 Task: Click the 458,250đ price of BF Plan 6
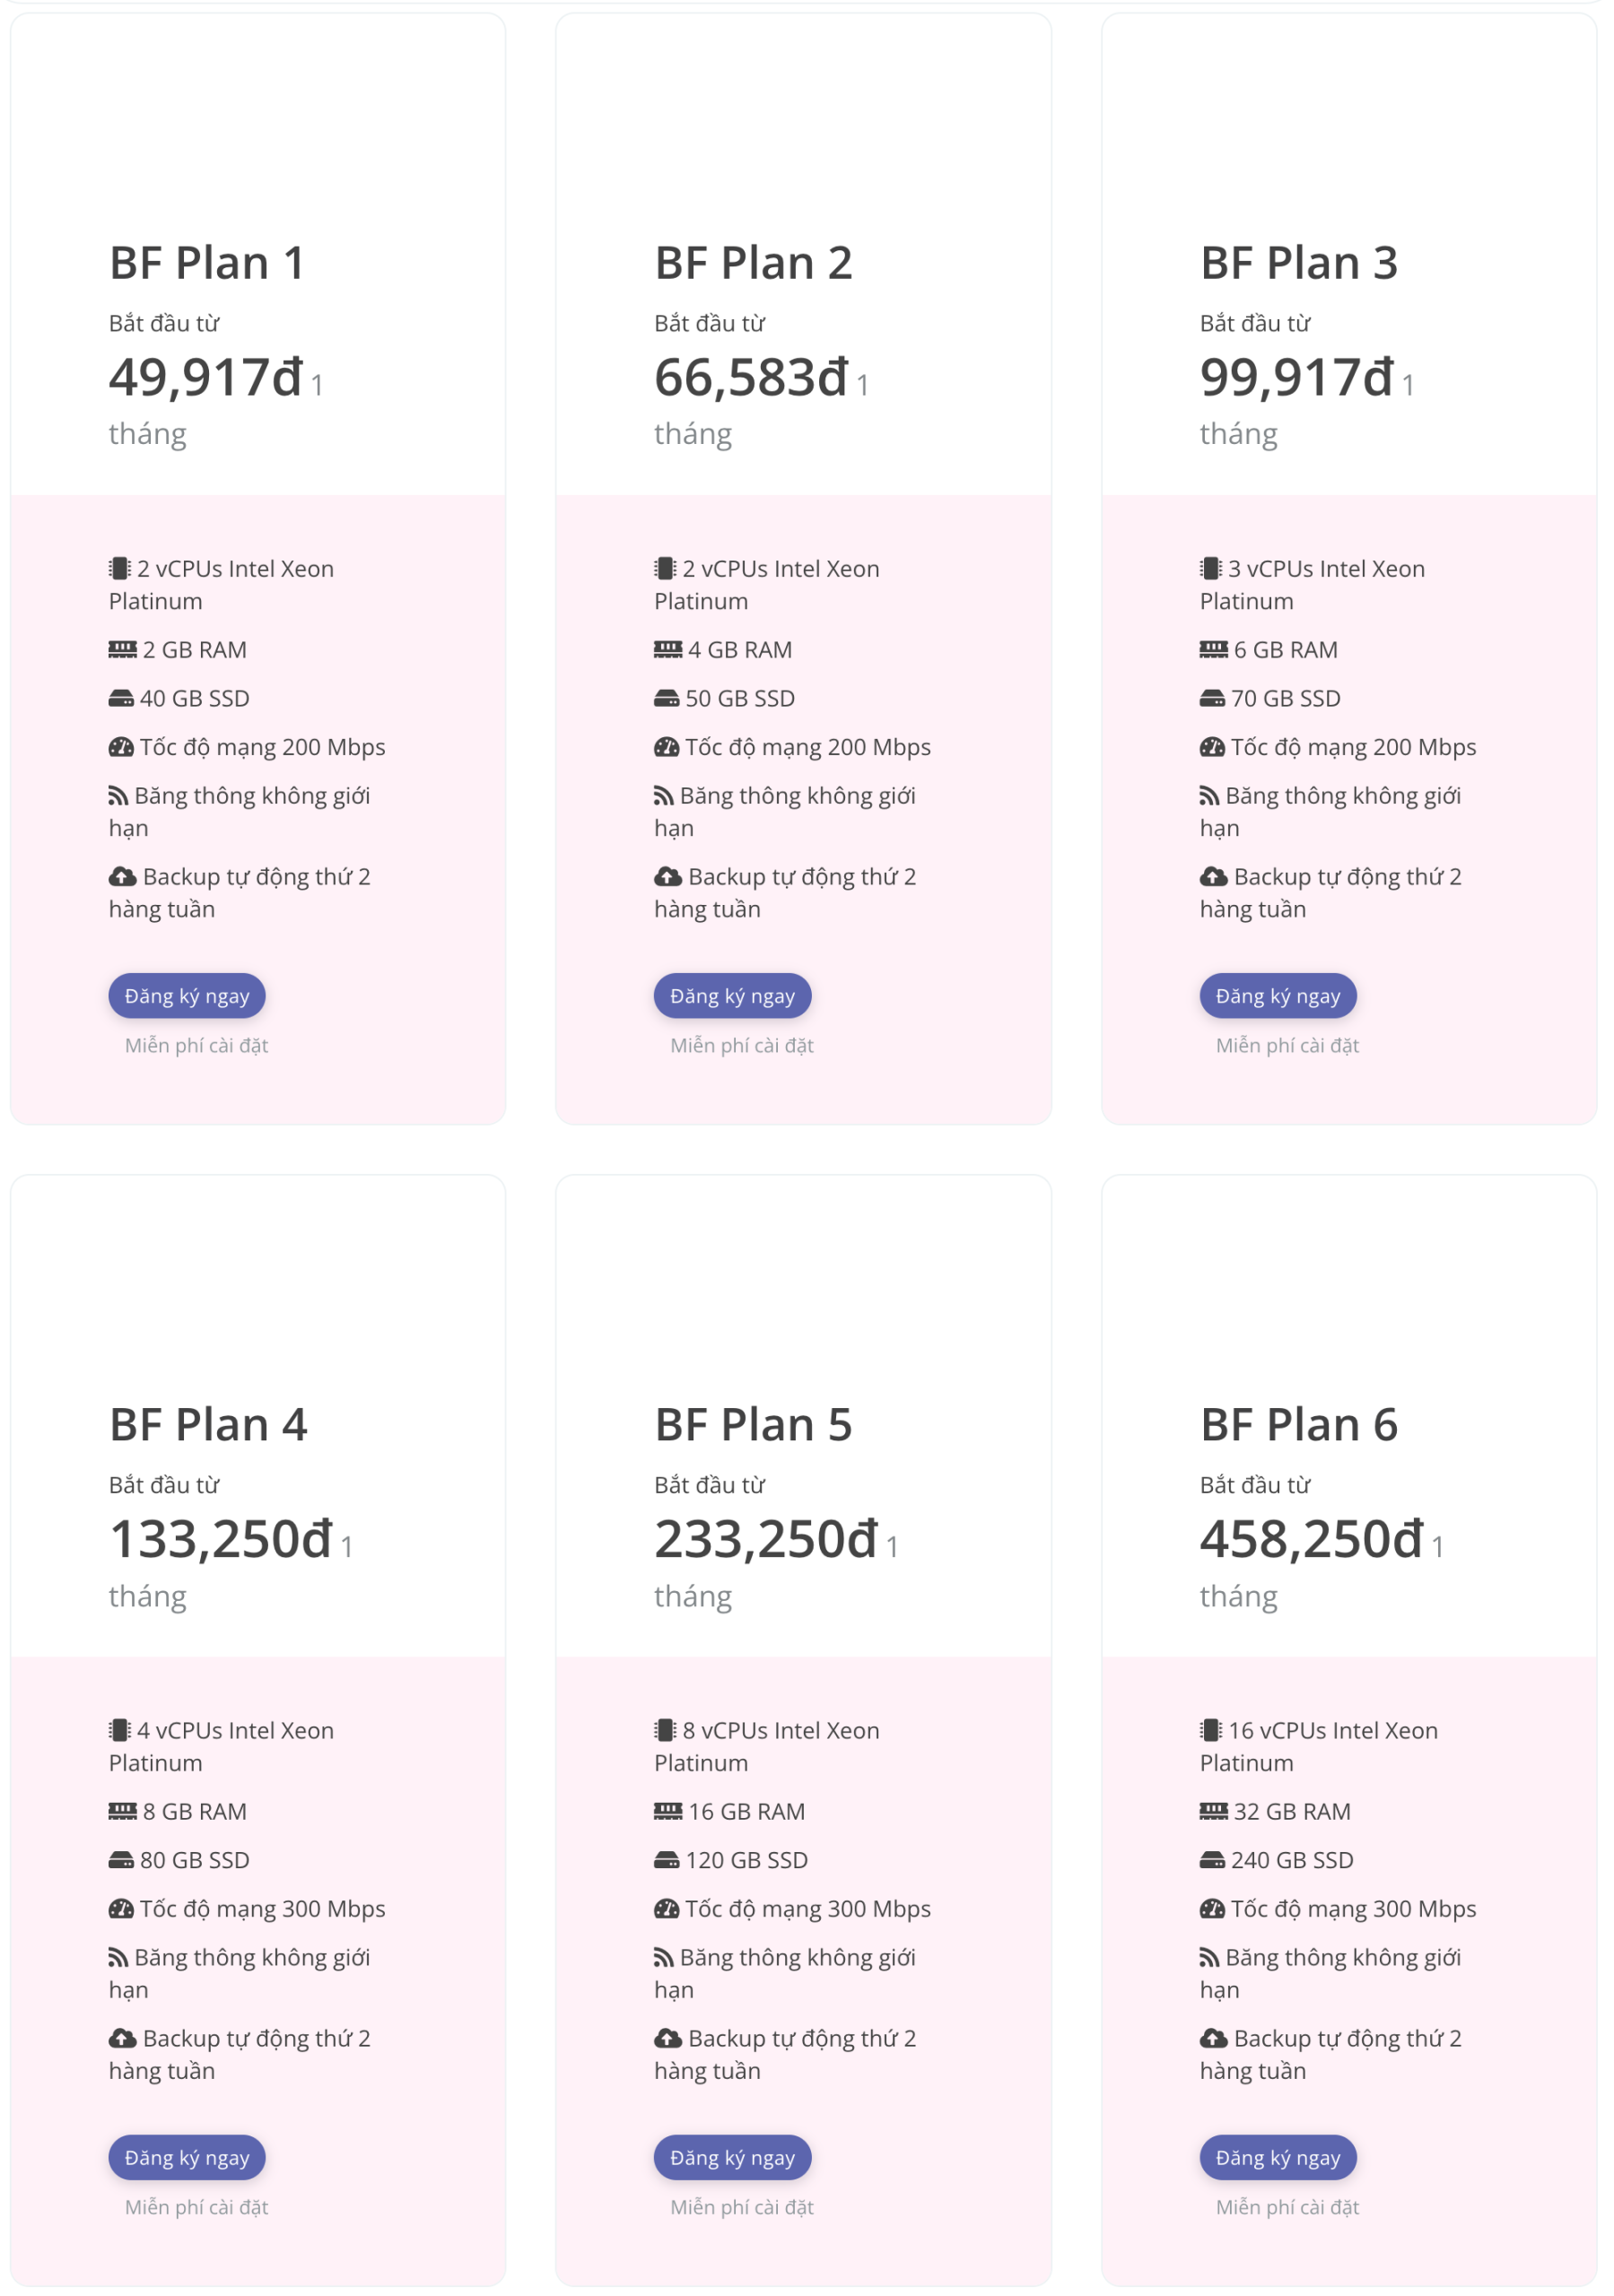1312,1541
